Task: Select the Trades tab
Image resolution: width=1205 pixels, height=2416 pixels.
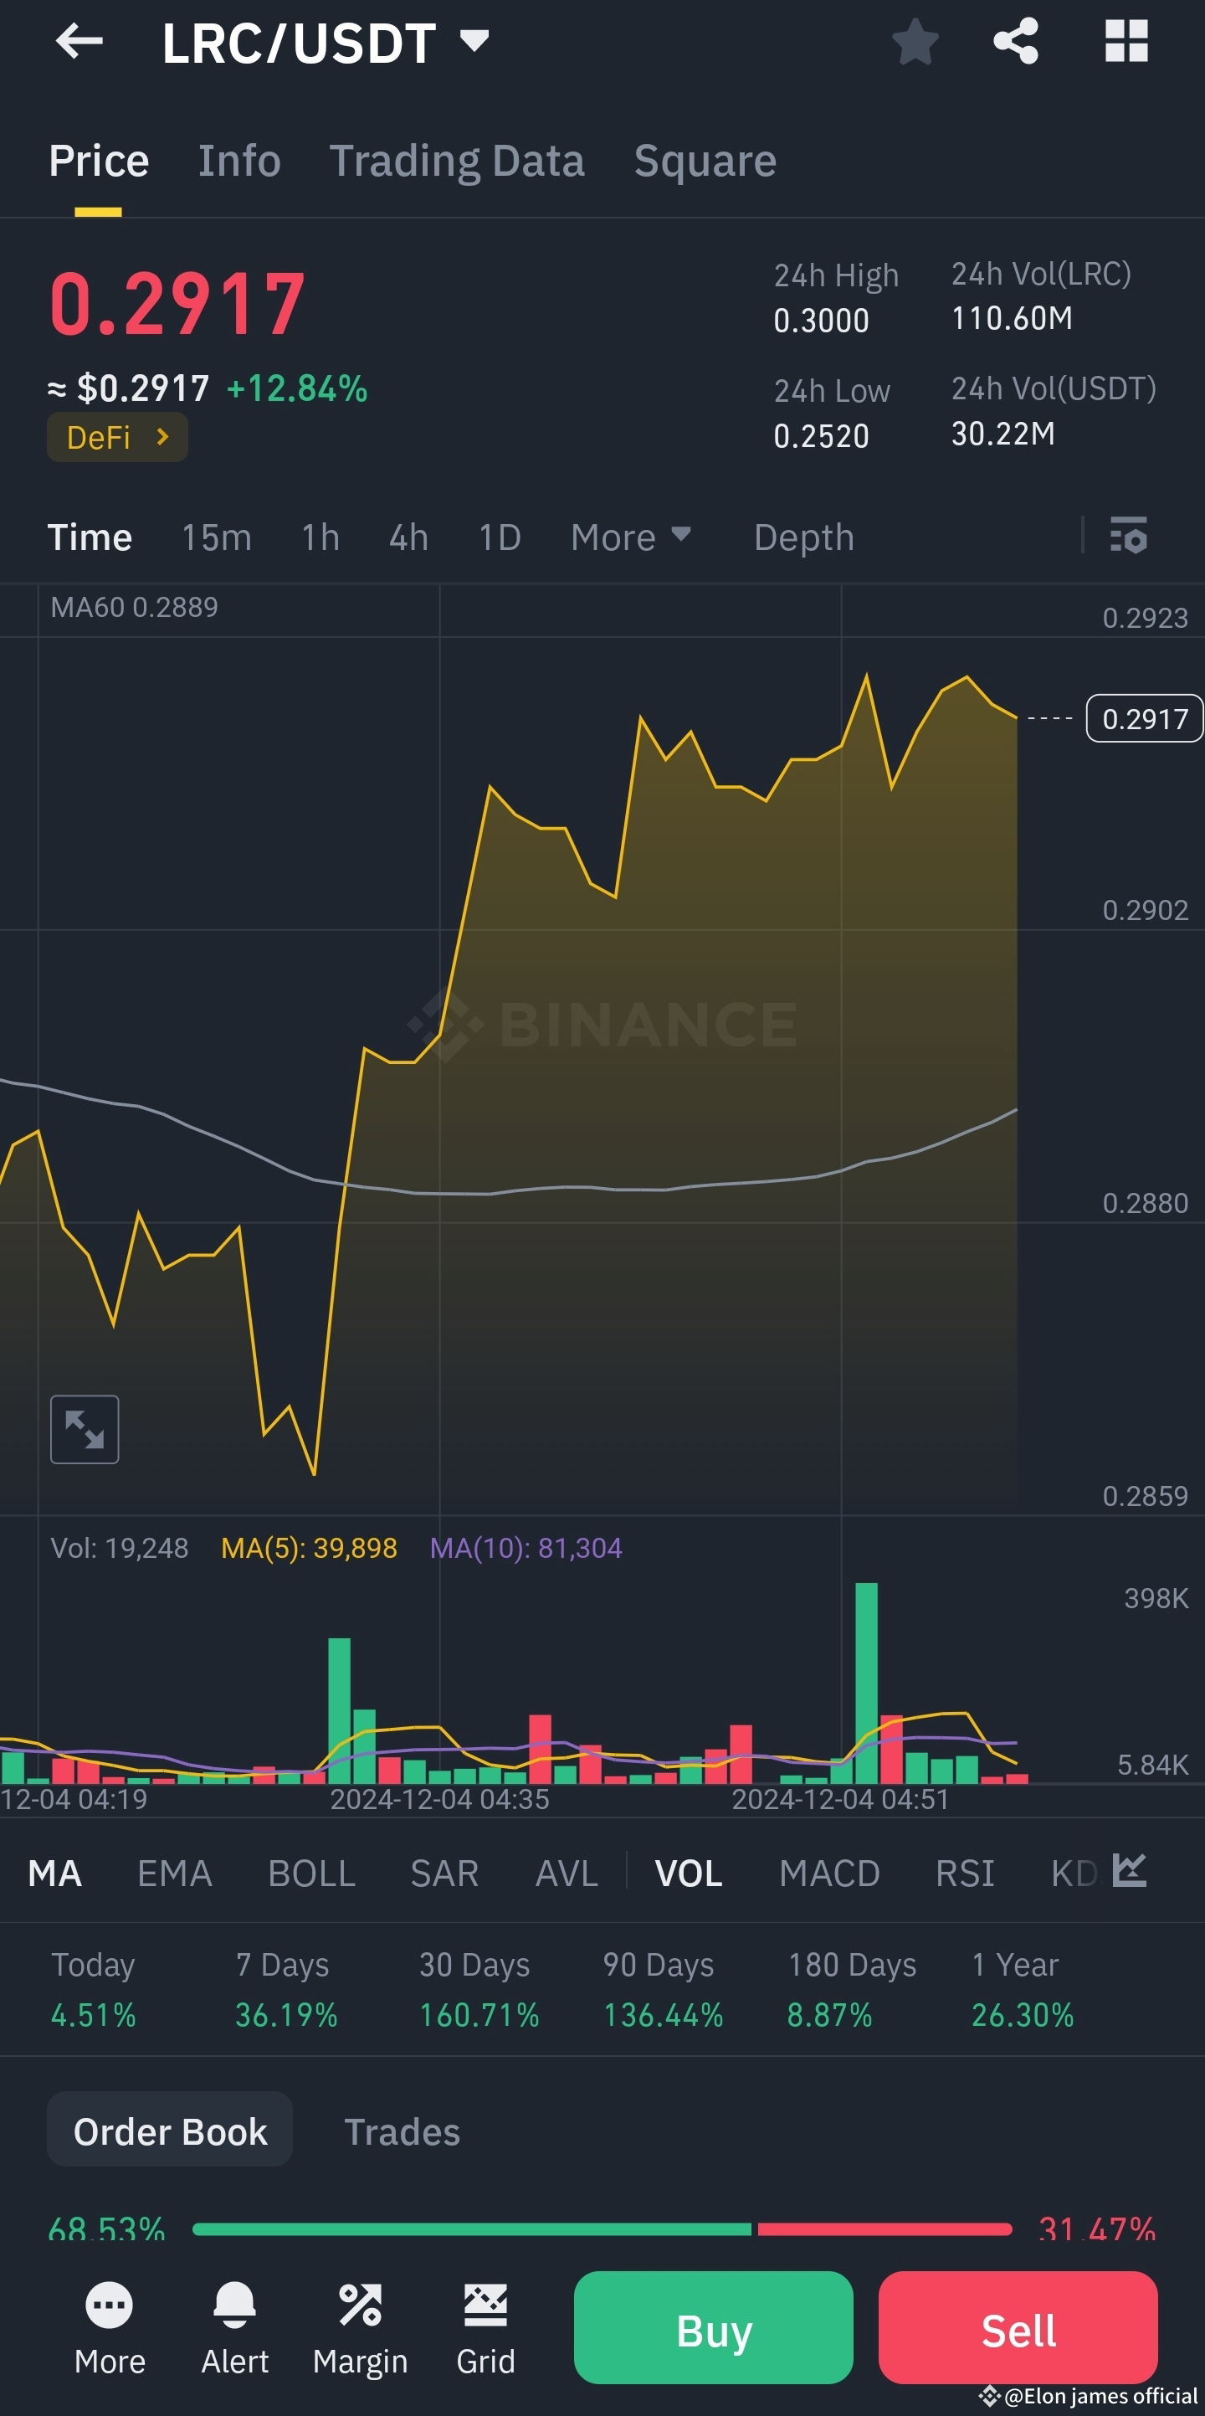Action: [402, 2131]
